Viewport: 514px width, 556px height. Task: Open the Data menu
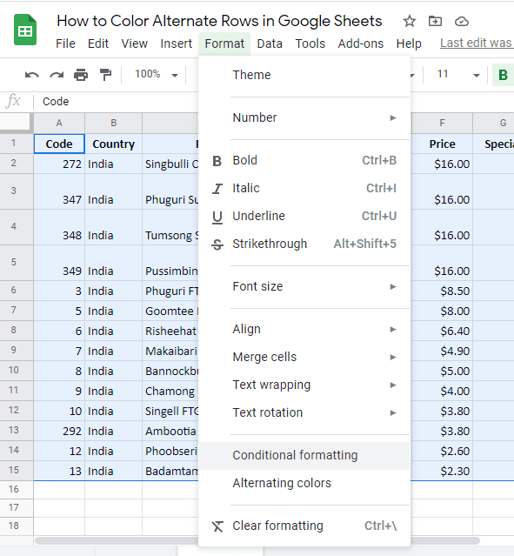click(x=270, y=44)
